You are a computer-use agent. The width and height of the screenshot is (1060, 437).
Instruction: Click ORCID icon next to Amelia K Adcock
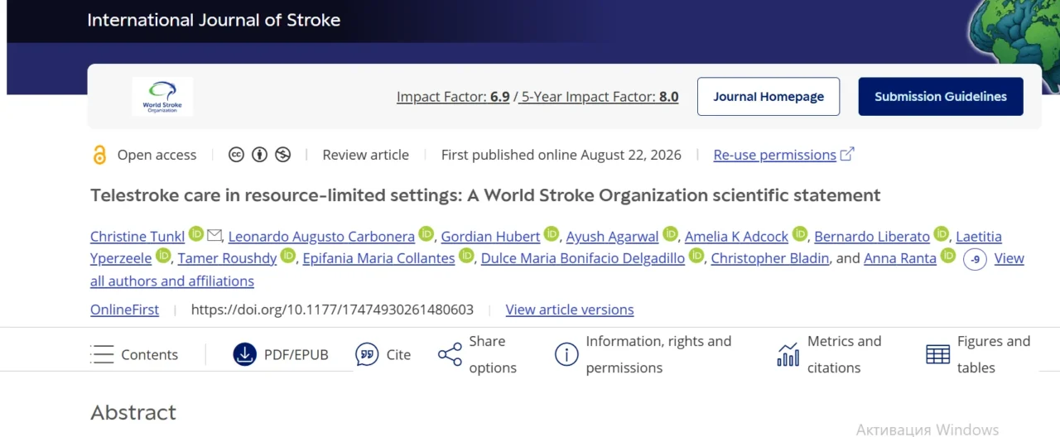[800, 234]
